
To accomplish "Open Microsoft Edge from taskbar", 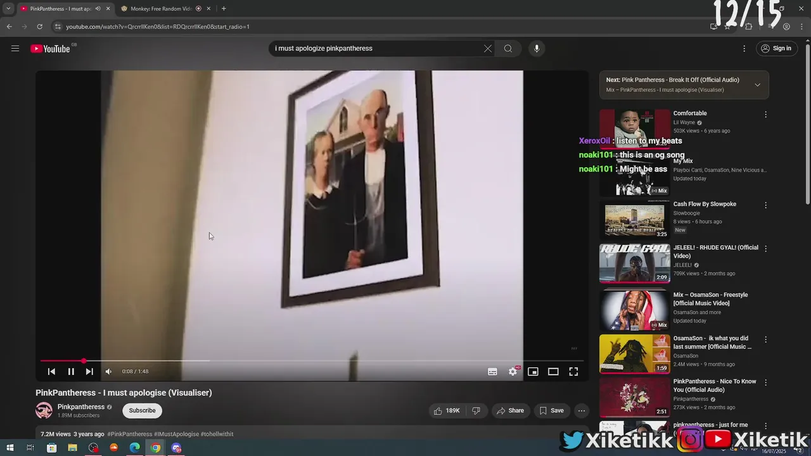I will [x=135, y=448].
